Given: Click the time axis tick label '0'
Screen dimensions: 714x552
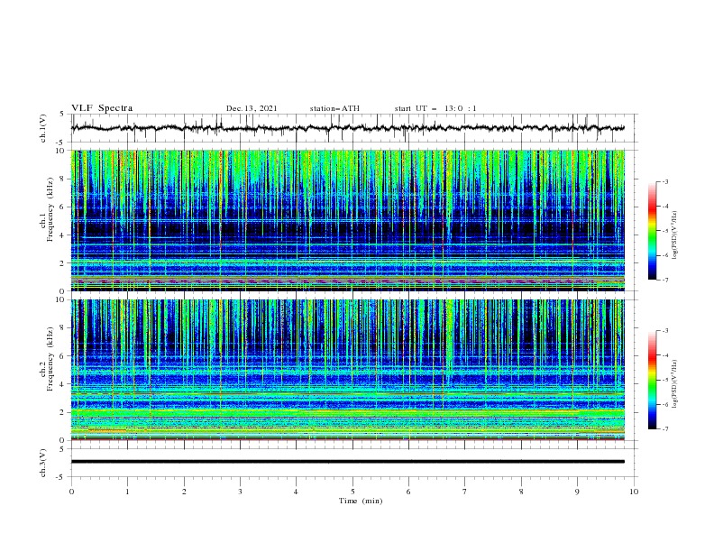Looking at the screenshot, I should click(71, 492).
